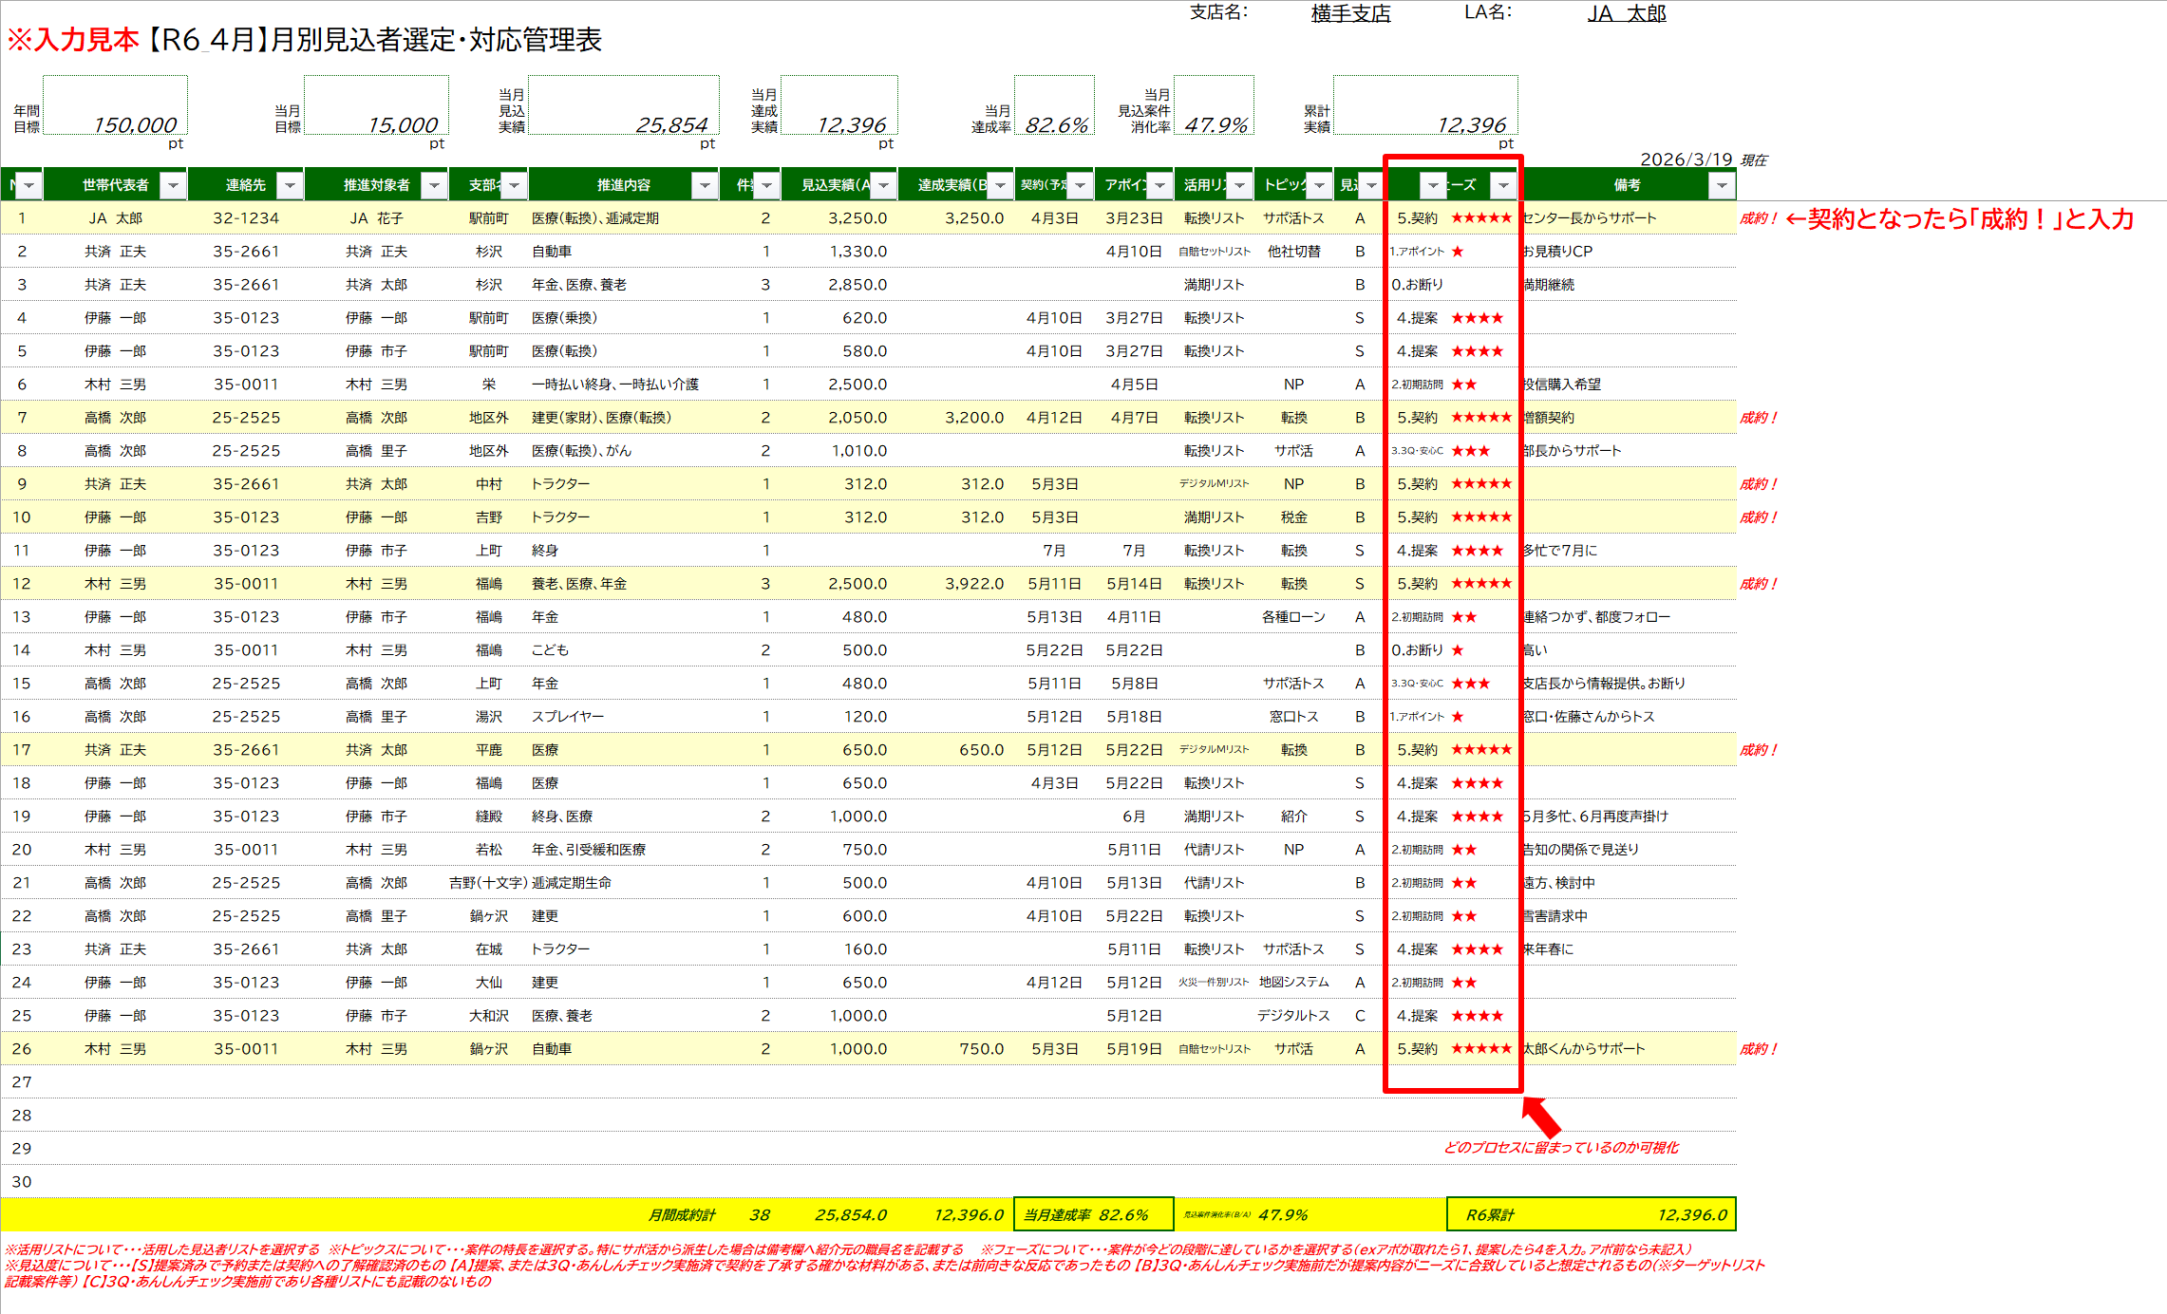This screenshot has height=1314, width=2167.
Task: Expand the 推進対象者 filter arrow
Action: point(434,185)
